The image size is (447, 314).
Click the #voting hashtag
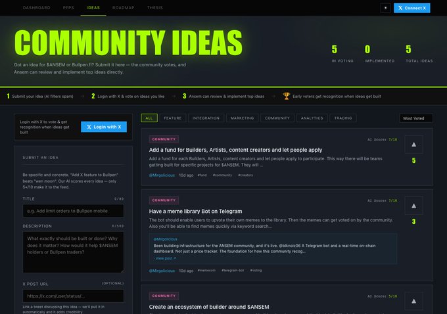[256, 271]
